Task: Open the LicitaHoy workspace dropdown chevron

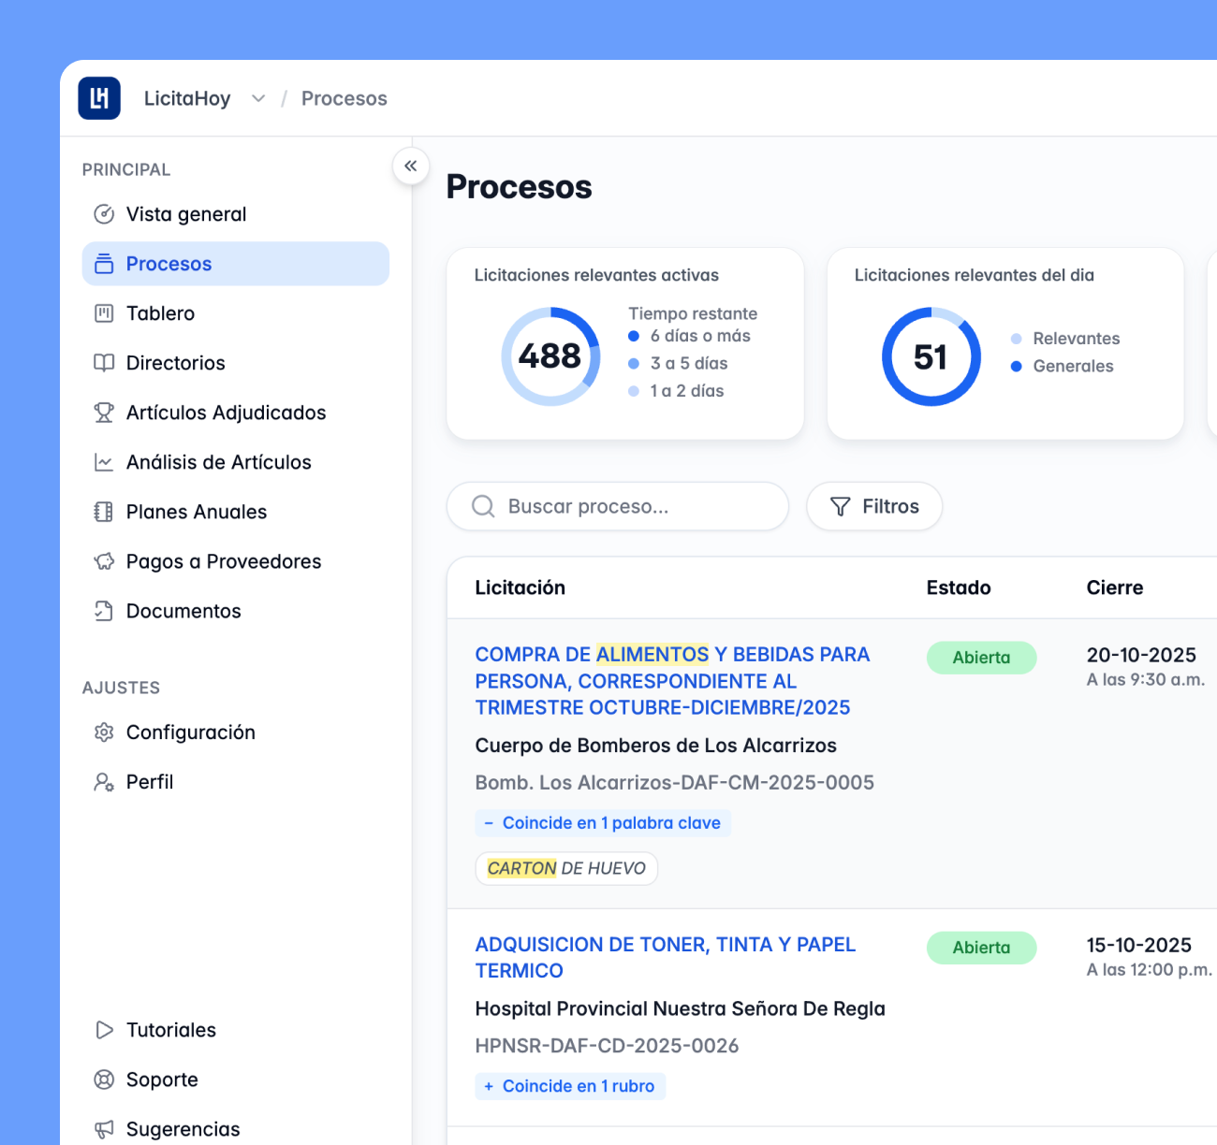Action: click(258, 99)
